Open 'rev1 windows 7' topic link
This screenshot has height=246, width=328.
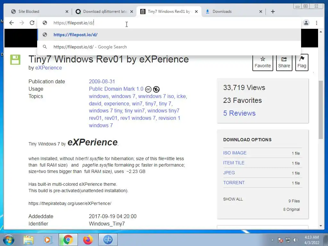(x=138, y=118)
